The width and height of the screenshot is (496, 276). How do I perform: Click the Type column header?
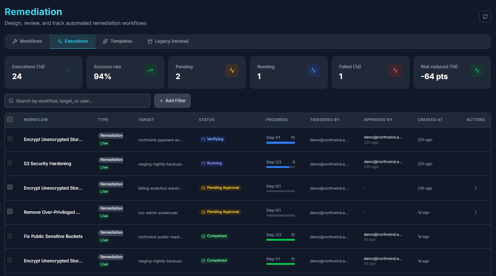103,120
